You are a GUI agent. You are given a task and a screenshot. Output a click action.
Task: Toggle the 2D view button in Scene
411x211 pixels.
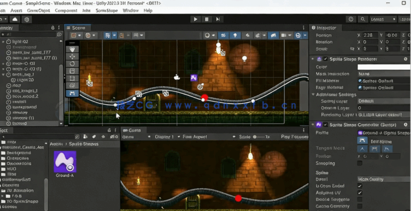pyautogui.click(x=224, y=36)
